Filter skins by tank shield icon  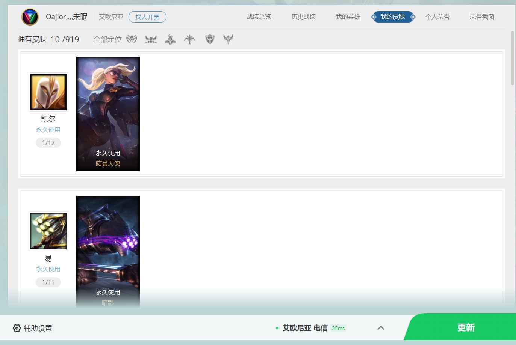point(210,39)
